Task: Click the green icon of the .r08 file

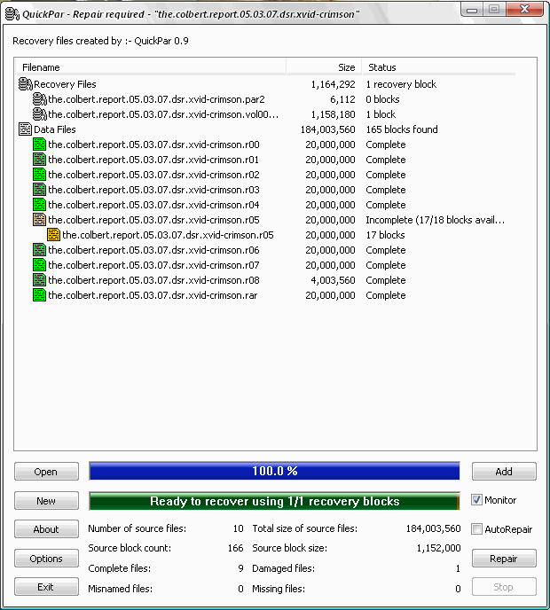Action: coord(39,280)
